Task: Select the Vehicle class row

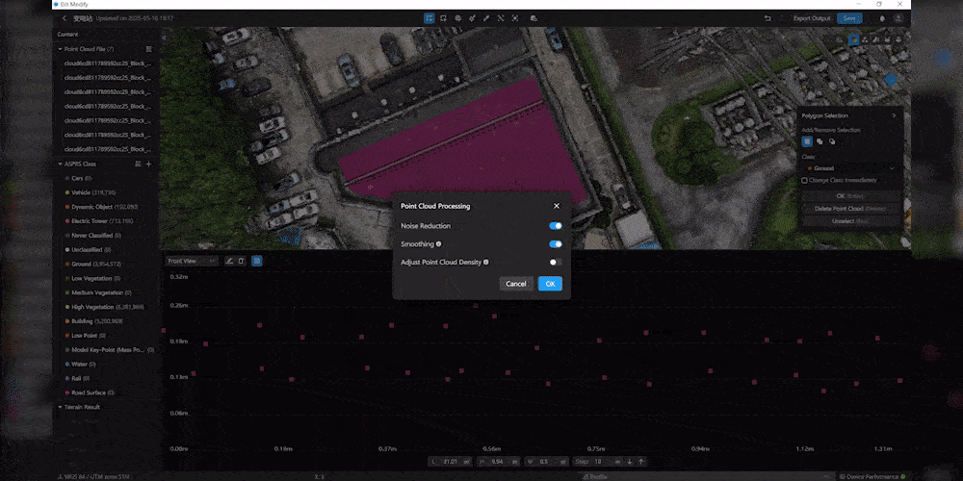Action: (x=108, y=192)
